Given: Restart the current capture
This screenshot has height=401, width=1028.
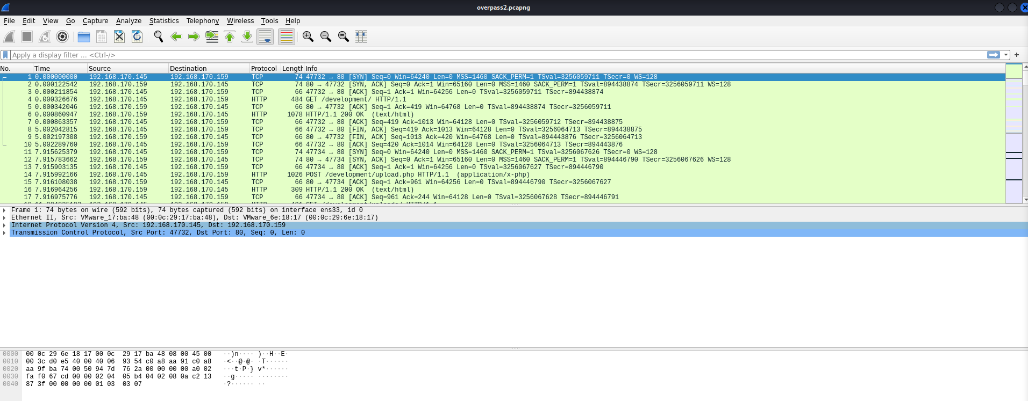Looking at the screenshot, I should point(45,37).
